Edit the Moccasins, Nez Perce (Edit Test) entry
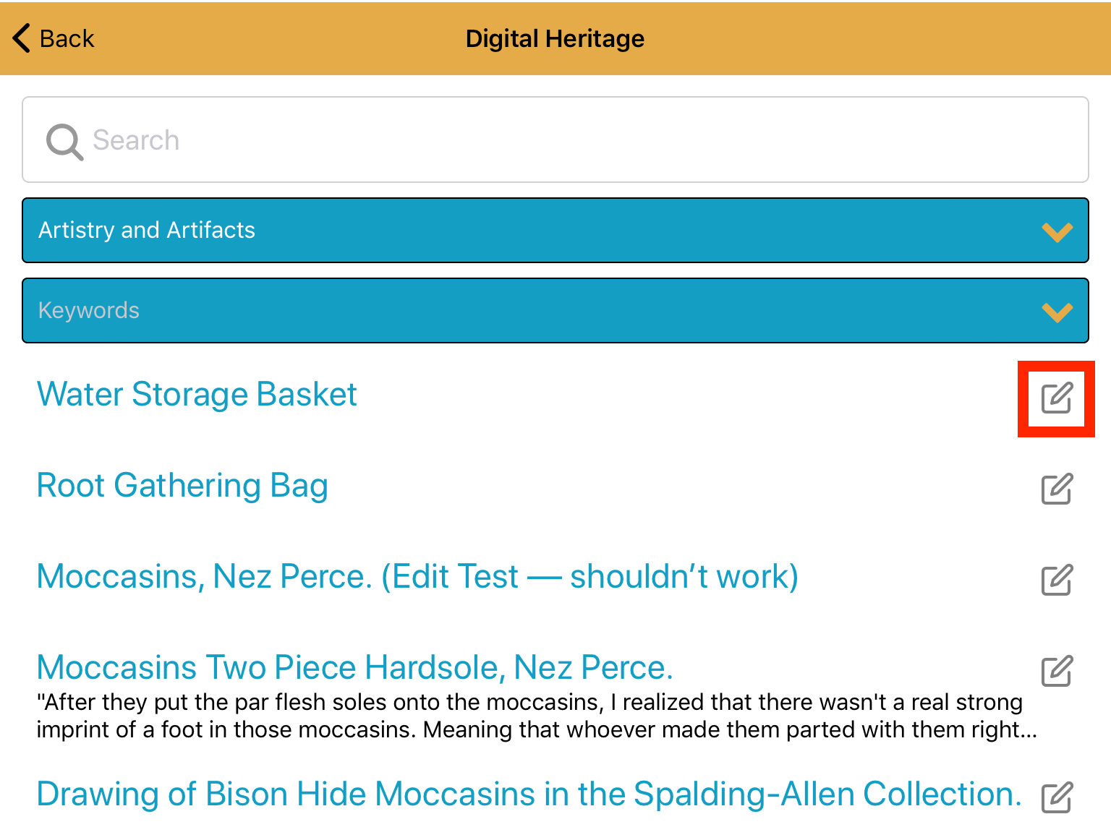The height and width of the screenshot is (827, 1111). [1057, 580]
